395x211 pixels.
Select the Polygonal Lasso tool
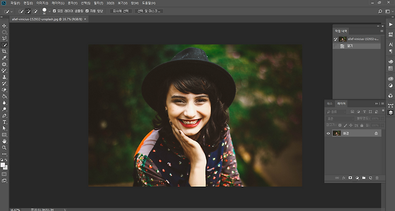coord(4,38)
